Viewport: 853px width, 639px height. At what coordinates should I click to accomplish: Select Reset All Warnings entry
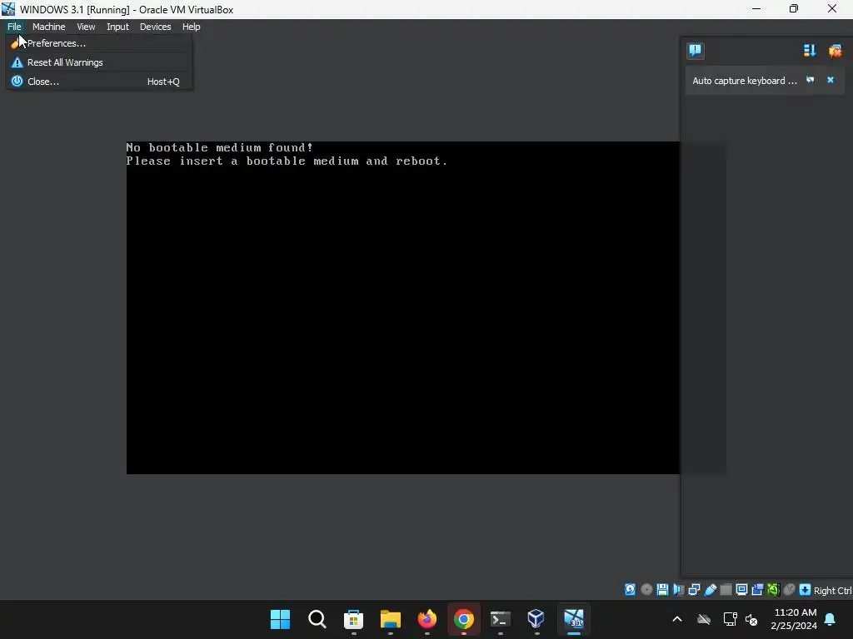[x=99, y=62]
